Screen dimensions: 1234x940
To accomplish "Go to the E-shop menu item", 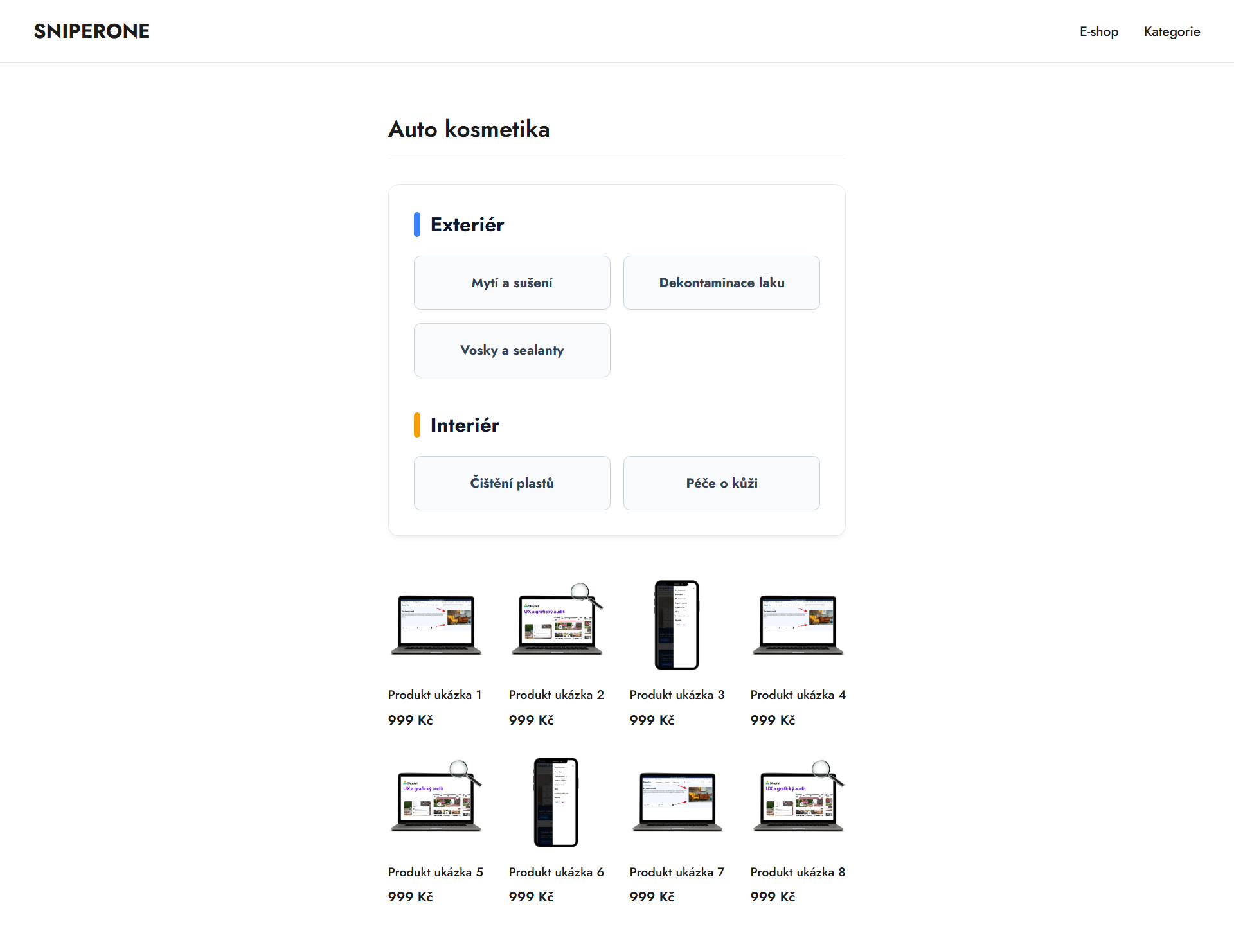I will pos(1099,31).
